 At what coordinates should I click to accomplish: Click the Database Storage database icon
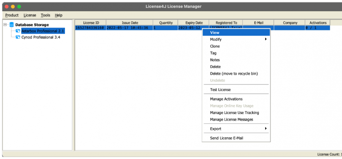click(11, 25)
